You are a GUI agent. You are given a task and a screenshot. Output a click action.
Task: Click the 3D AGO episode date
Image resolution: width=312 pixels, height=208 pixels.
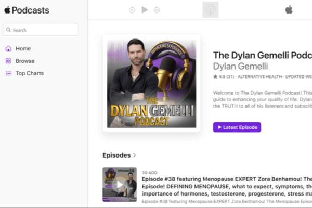(149, 173)
